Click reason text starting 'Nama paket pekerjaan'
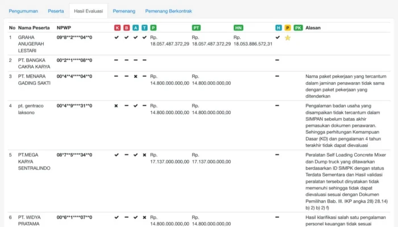Viewport: 398px width, 227px height. (346, 86)
